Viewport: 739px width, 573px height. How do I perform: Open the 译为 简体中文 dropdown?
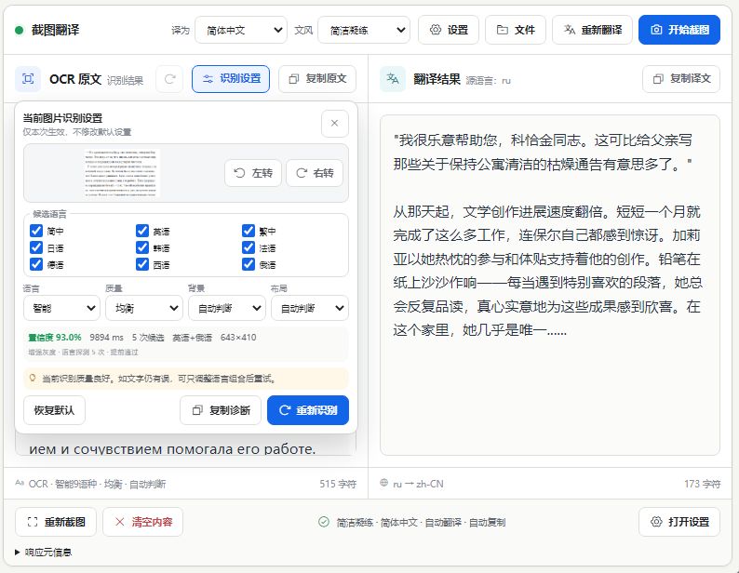[241, 30]
